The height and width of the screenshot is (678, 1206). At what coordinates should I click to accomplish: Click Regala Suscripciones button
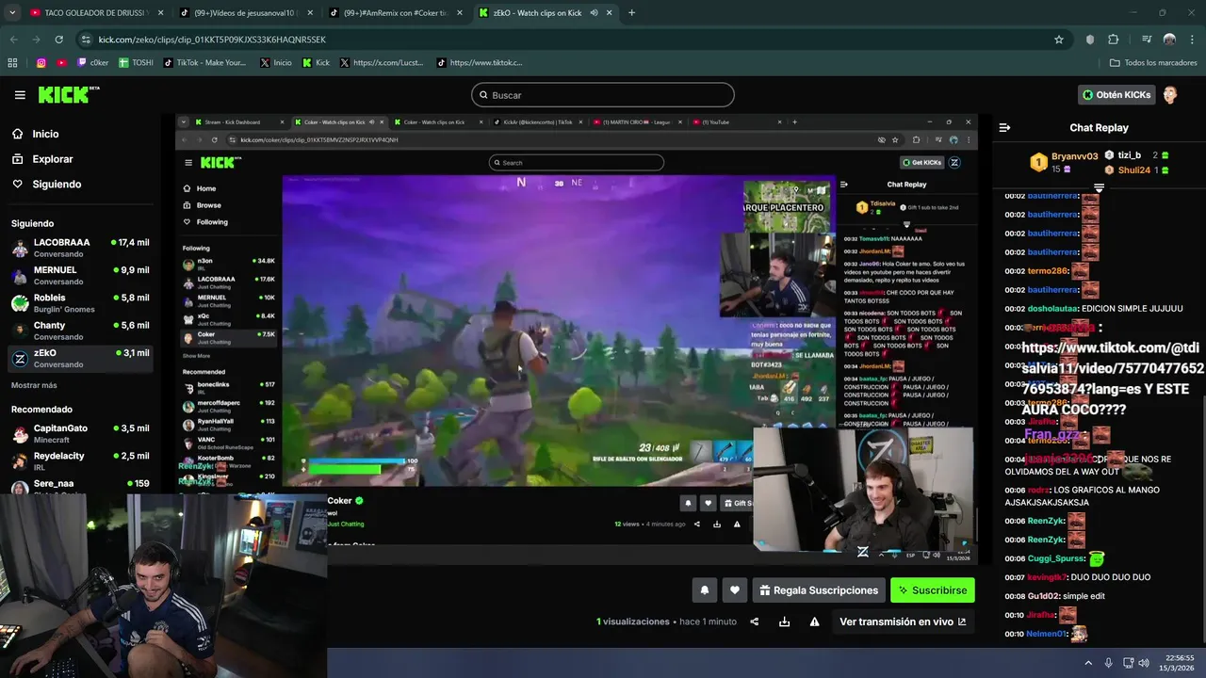coord(819,590)
